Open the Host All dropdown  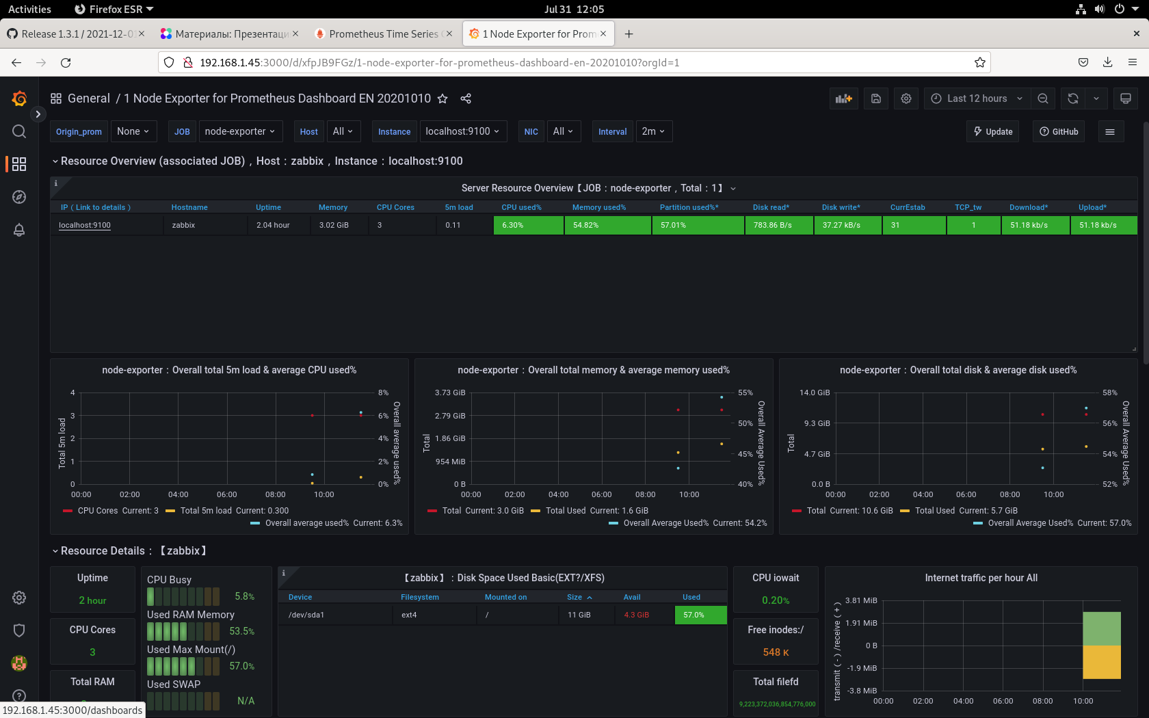tap(343, 131)
